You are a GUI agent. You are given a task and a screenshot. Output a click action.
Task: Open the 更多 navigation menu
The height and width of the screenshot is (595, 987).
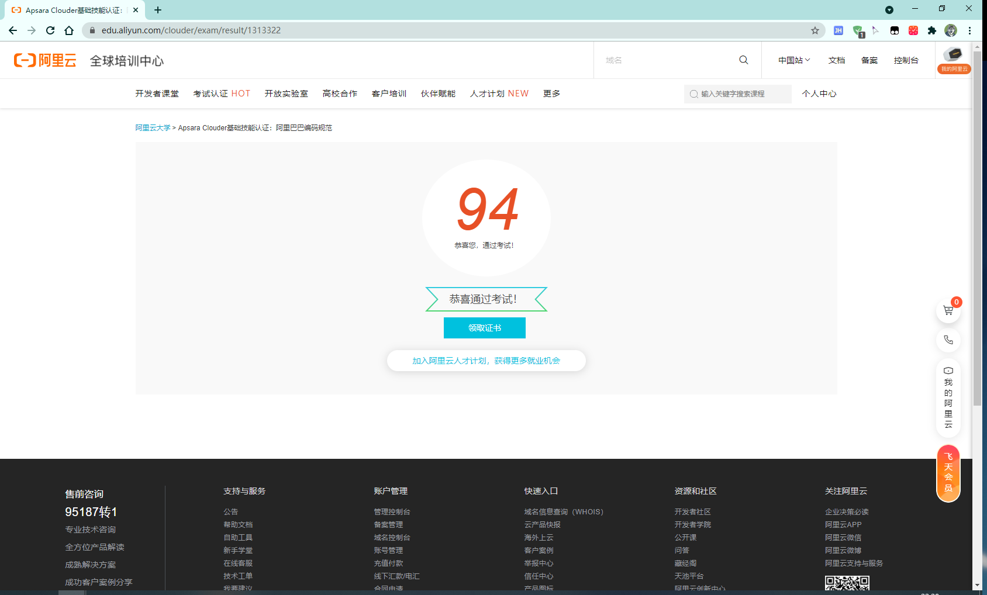pos(551,94)
